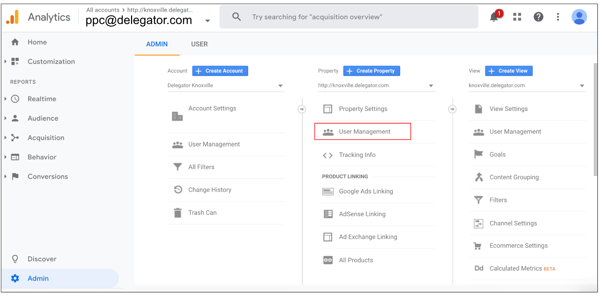Click the All Products link icon
The height and width of the screenshot is (297, 602).
tap(328, 260)
